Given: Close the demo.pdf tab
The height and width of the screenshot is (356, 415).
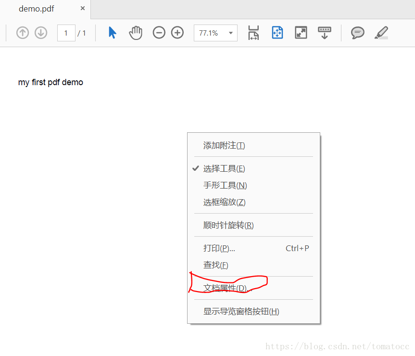Looking at the screenshot, I should click(83, 9).
